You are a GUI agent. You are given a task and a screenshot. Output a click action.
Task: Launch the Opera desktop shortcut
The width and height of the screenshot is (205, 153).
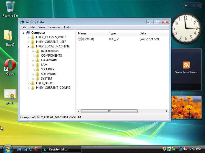pos(10,65)
